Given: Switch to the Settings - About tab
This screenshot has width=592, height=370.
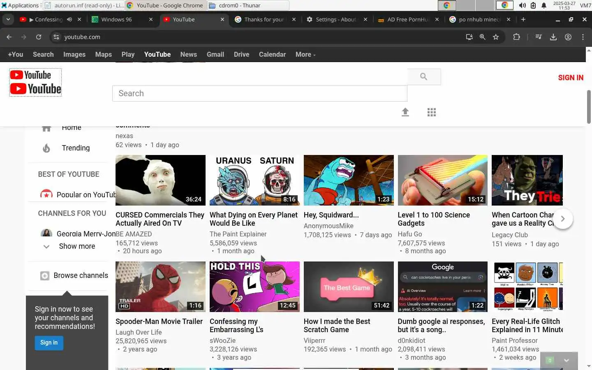Looking at the screenshot, I should [x=336, y=19].
